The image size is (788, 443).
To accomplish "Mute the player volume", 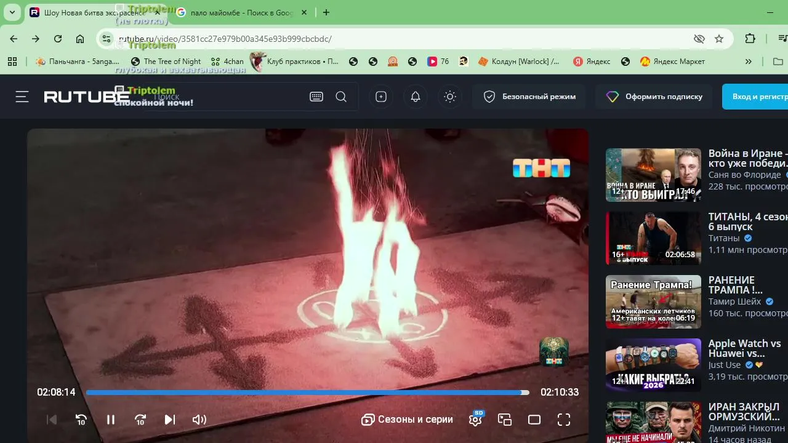I will pos(199,420).
